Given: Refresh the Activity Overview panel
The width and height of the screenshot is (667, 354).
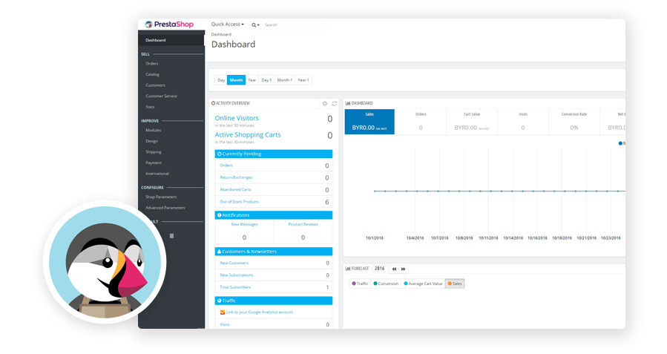Looking at the screenshot, I should pos(335,103).
